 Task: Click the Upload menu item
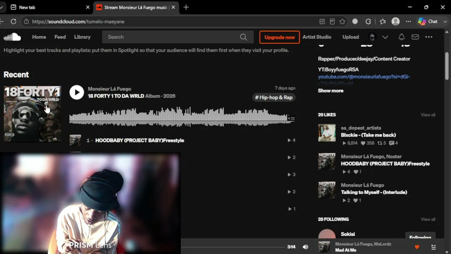pos(351,37)
